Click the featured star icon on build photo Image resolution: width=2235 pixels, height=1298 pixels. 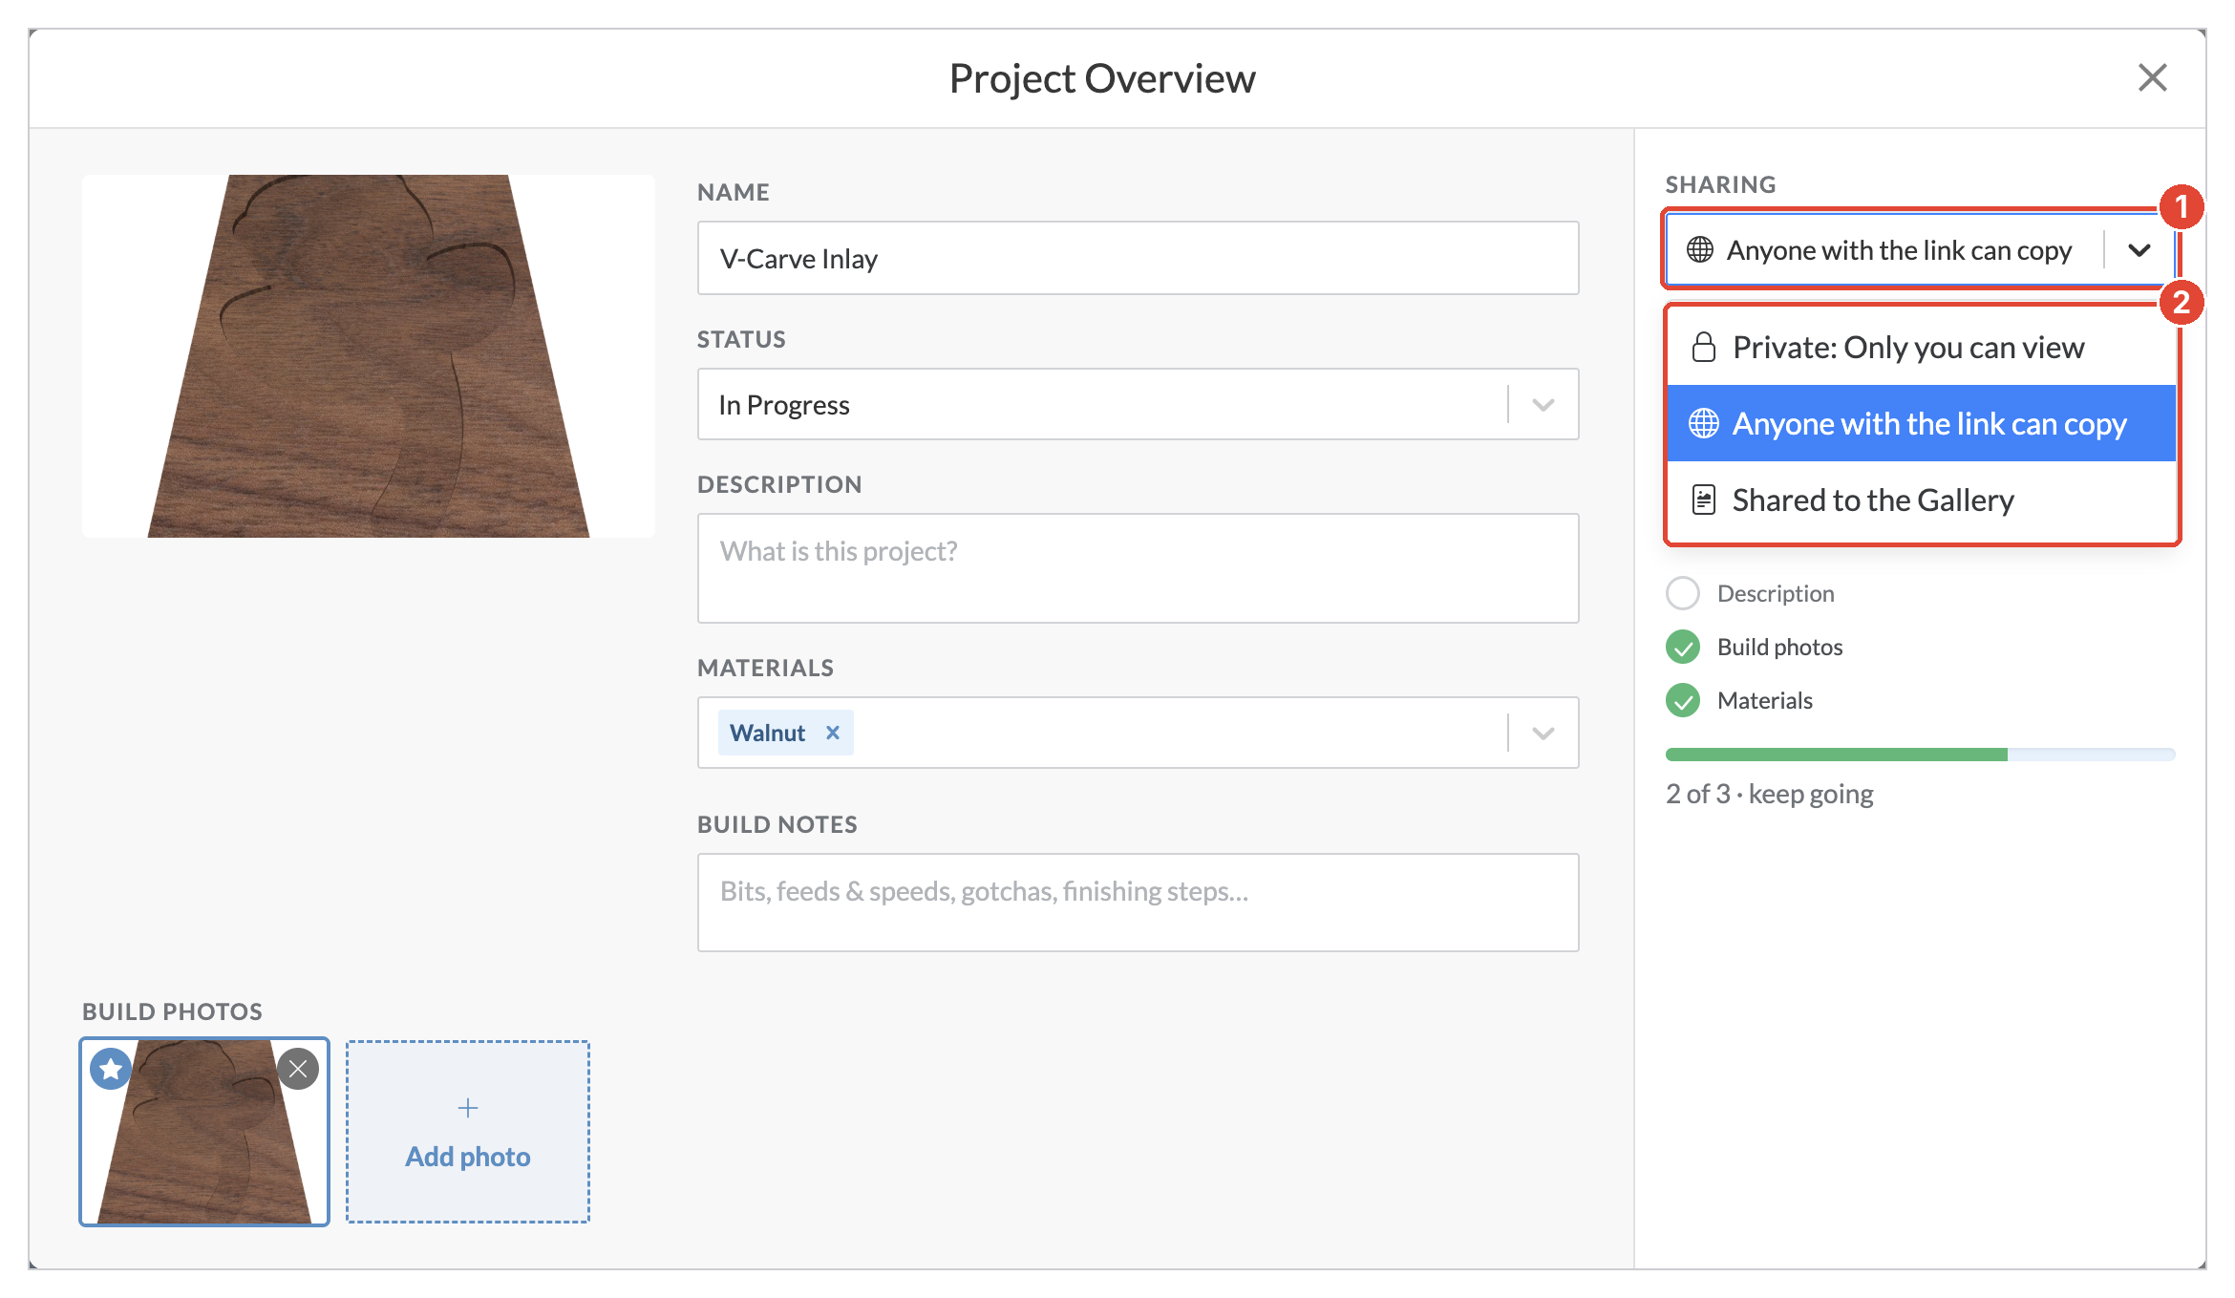[111, 1069]
